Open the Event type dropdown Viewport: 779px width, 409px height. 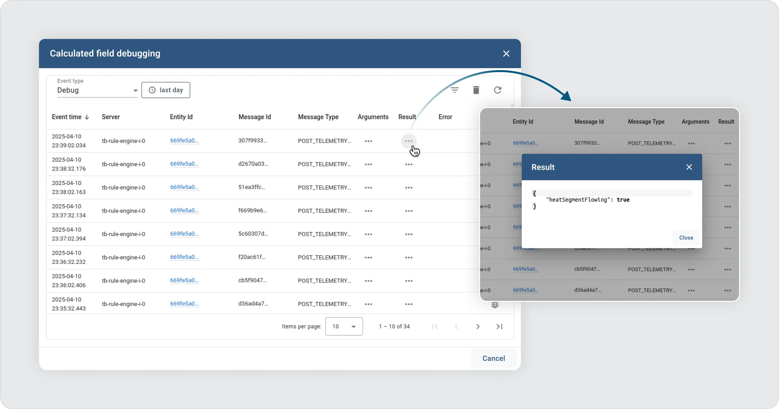[97, 90]
